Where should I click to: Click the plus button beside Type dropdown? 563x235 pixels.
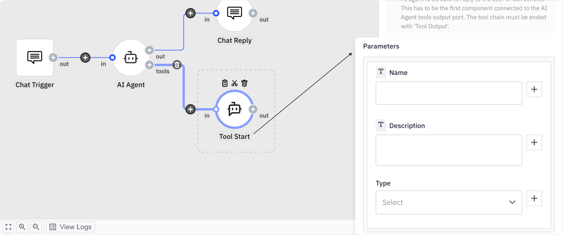[x=534, y=199]
